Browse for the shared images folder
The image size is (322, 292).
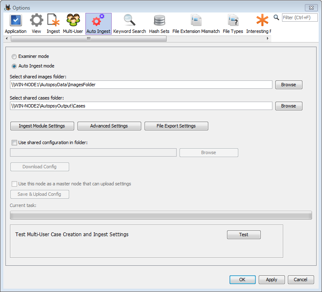click(288, 85)
